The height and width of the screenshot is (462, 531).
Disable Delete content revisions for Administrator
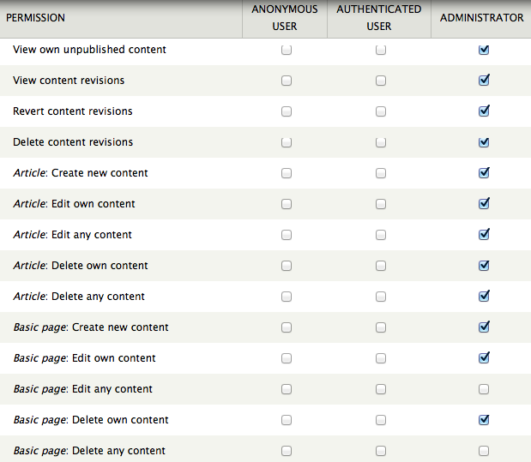pos(484,142)
